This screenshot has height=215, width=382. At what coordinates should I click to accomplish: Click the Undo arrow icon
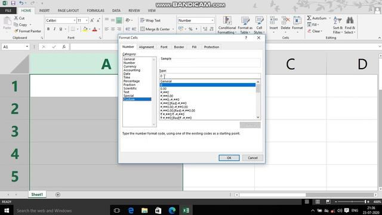[21, 3]
